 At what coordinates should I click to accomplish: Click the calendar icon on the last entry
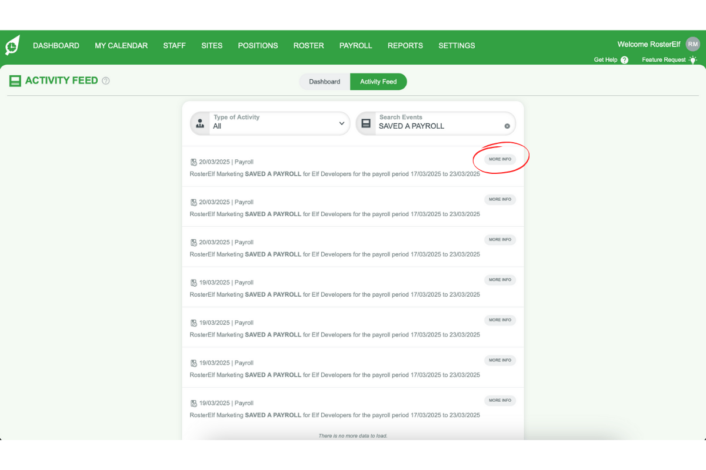pos(193,403)
